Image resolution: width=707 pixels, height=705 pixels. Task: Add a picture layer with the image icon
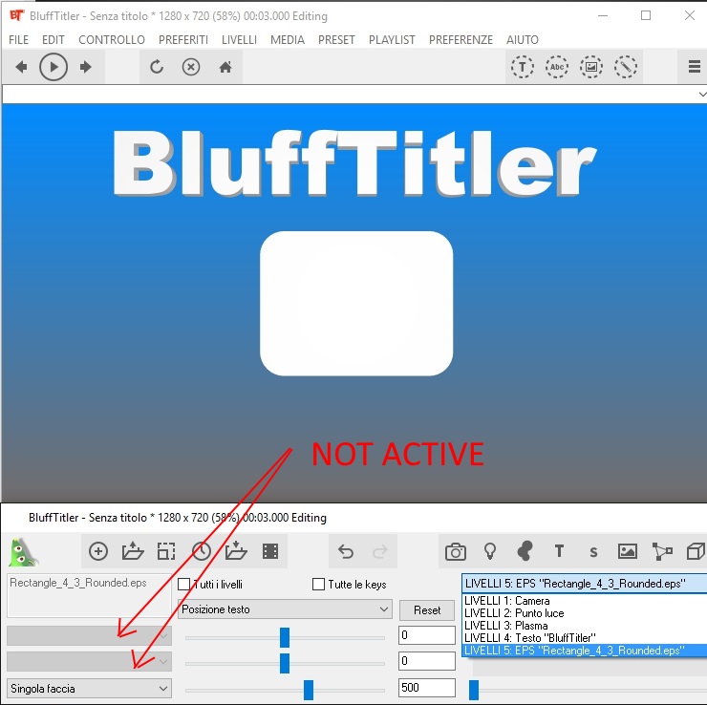pos(627,551)
